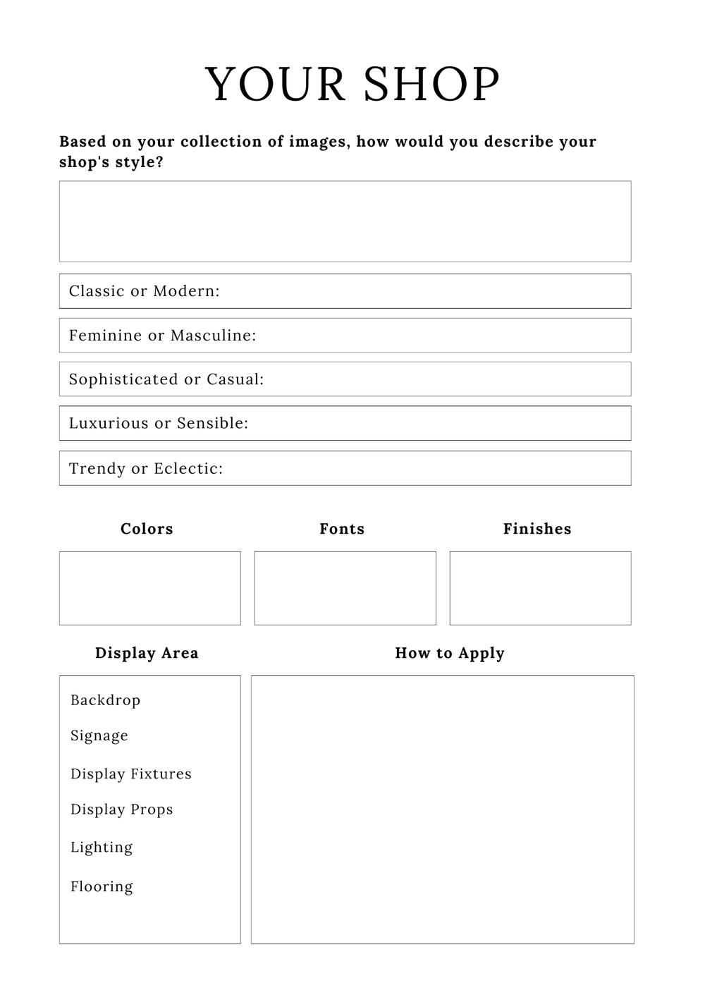Select the Signage item
Image resolution: width=705 pixels, height=997 pixels.
[99, 735]
